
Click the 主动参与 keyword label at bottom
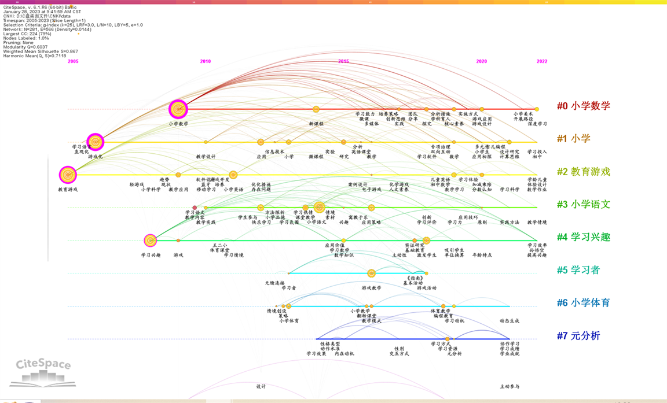510,386
